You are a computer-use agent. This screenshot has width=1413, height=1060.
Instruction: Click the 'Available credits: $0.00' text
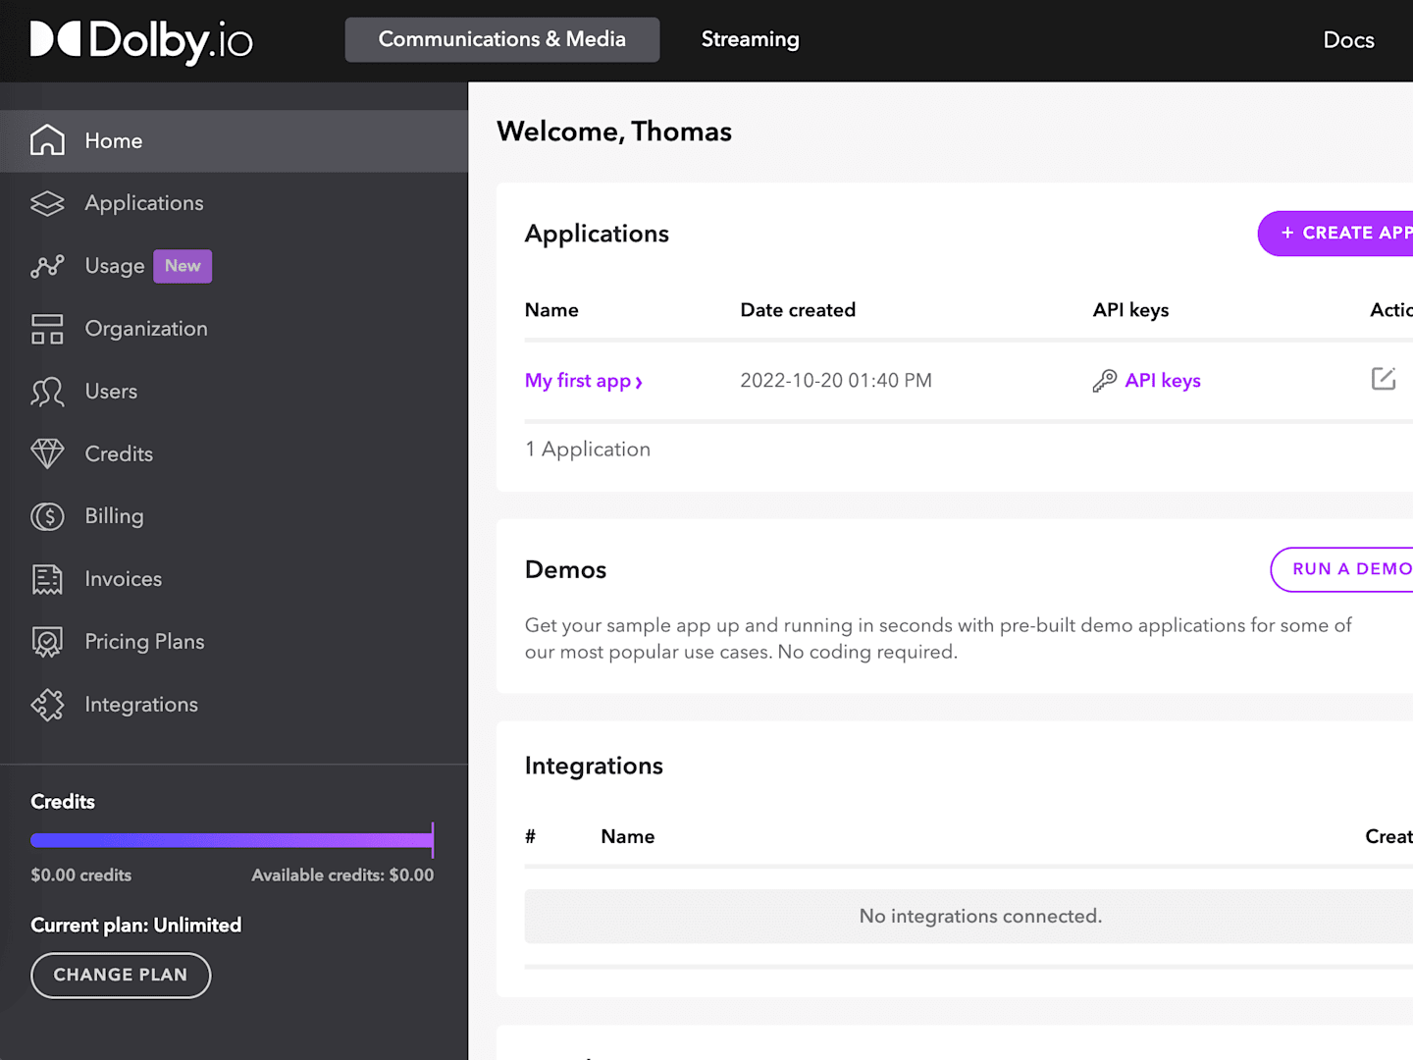click(342, 875)
